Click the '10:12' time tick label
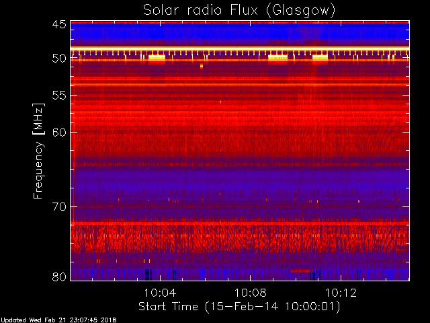The image size is (430, 323). (x=341, y=293)
